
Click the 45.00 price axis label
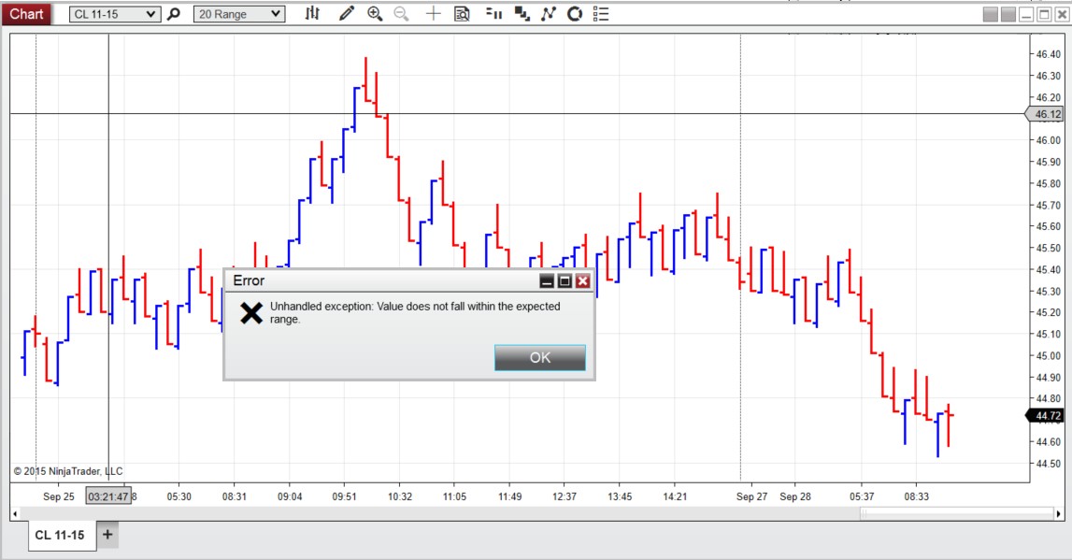click(x=1048, y=355)
